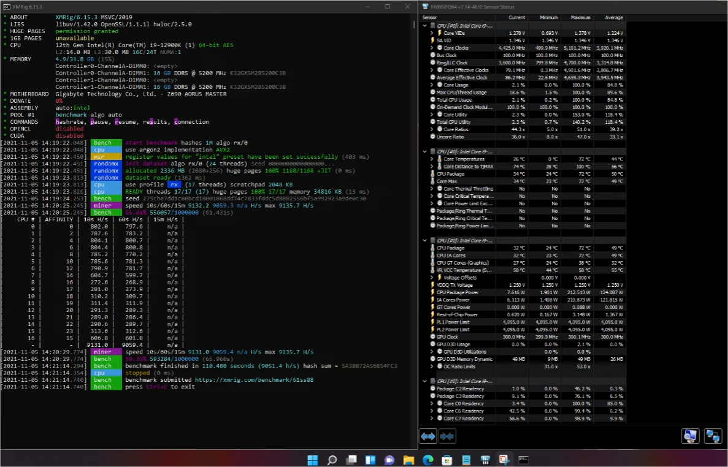Viewport: 728px width, 467px height.
Task: Expand the Core VIDs row
Action: tap(432, 33)
